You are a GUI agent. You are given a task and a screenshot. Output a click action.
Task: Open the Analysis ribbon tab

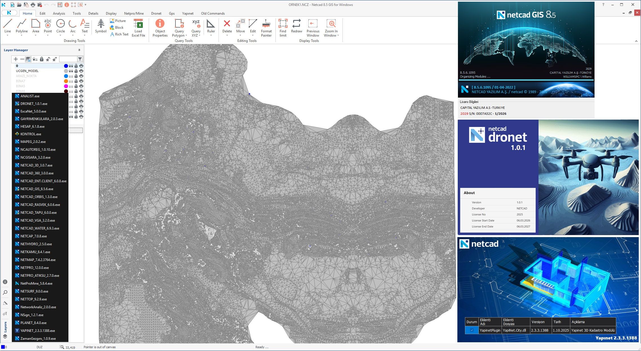tap(59, 13)
